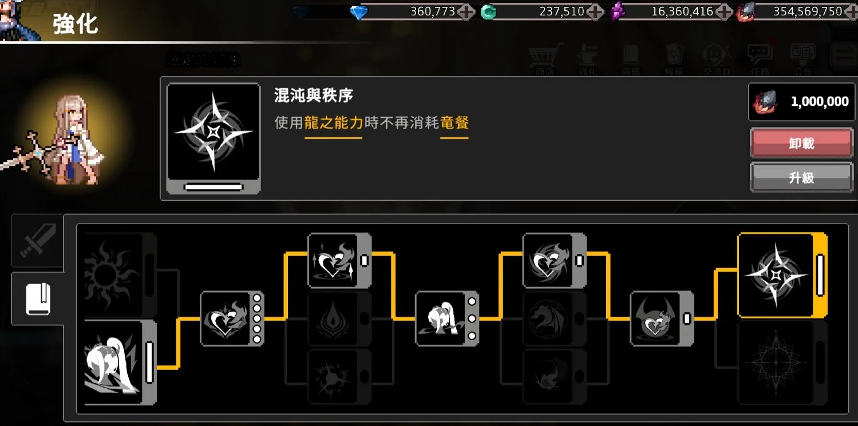The height and width of the screenshot is (426, 858).
Task: Select the Chaos and Order skill node
Action: click(x=782, y=275)
